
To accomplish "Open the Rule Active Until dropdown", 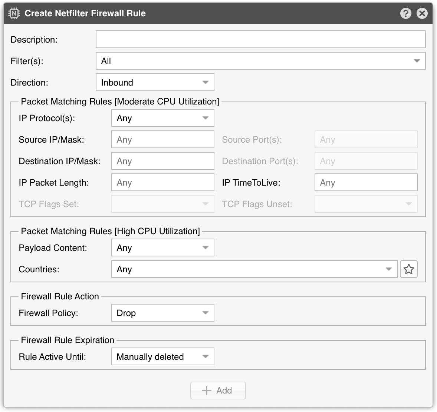I will [x=163, y=356].
